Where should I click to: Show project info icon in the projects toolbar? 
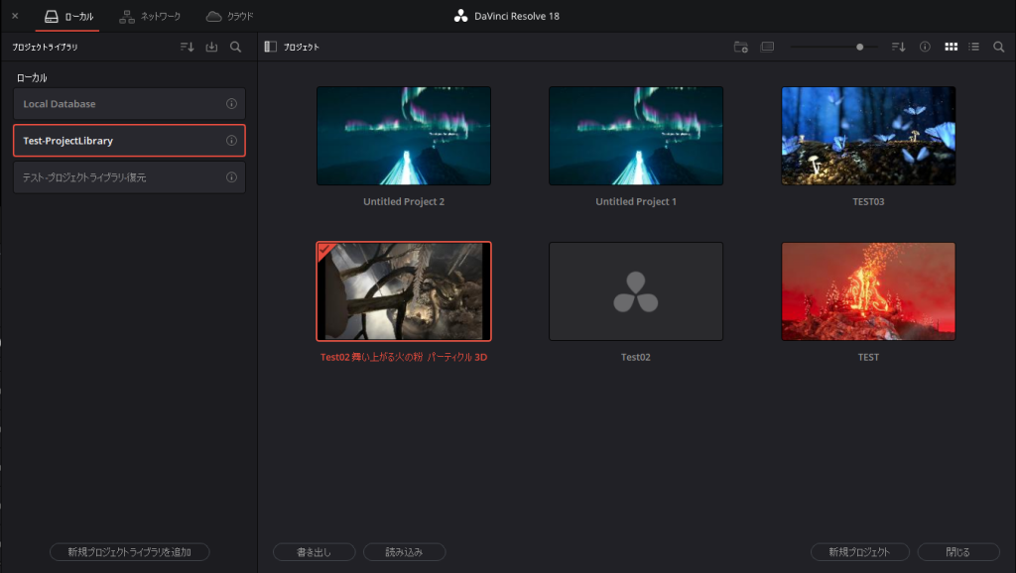click(x=925, y=47)
